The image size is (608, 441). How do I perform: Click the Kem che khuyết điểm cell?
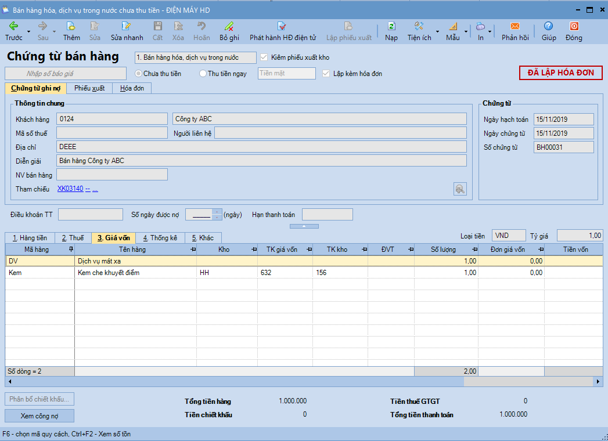pyautogui.click(x=135, y=272)
